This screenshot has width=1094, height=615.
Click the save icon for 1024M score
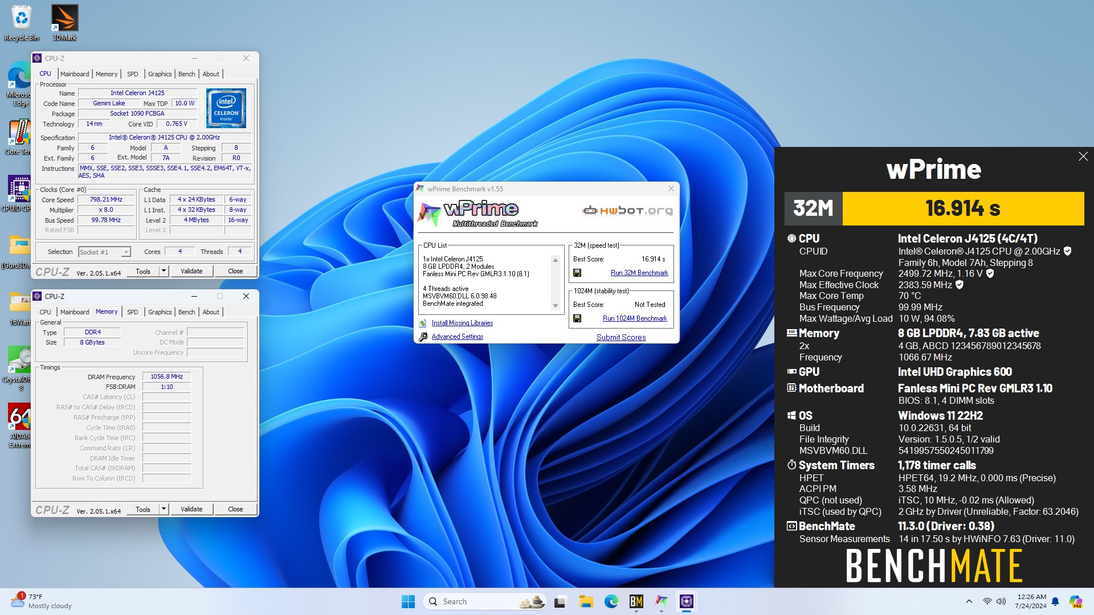[577, 318]
